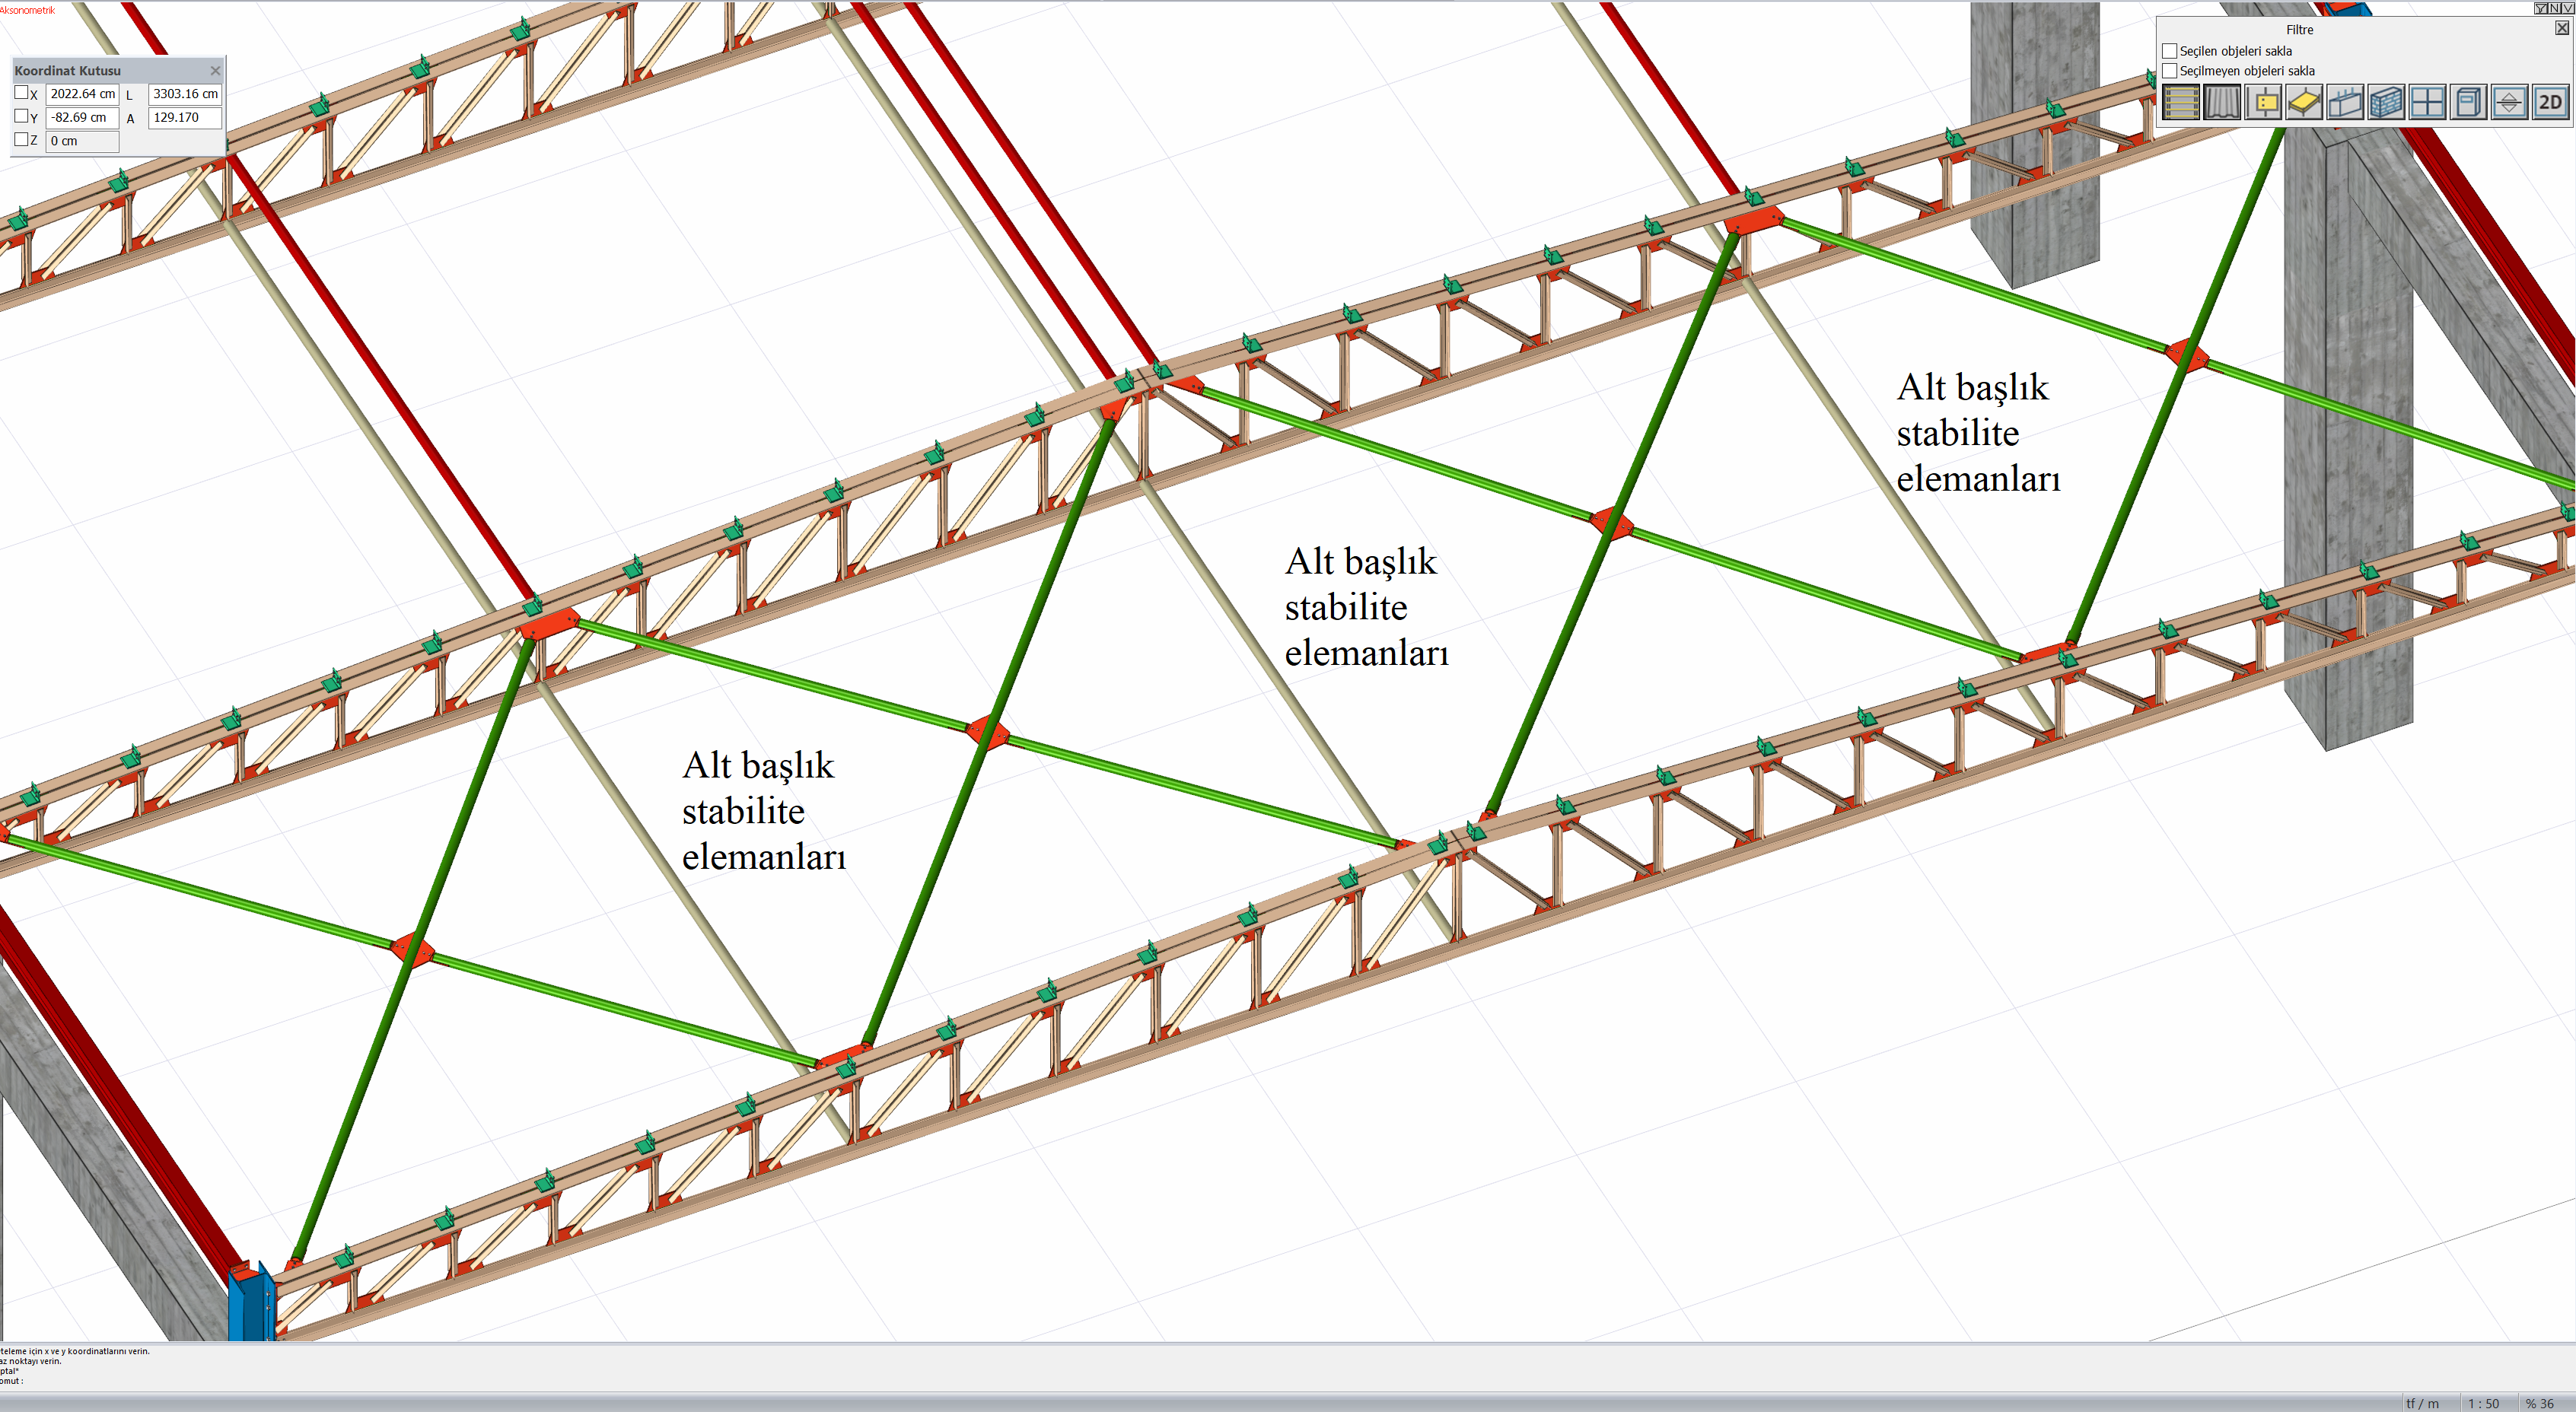2576x1412 pixels.
Task: Lock the X coordinate checkbox
Action: (21, 93)
